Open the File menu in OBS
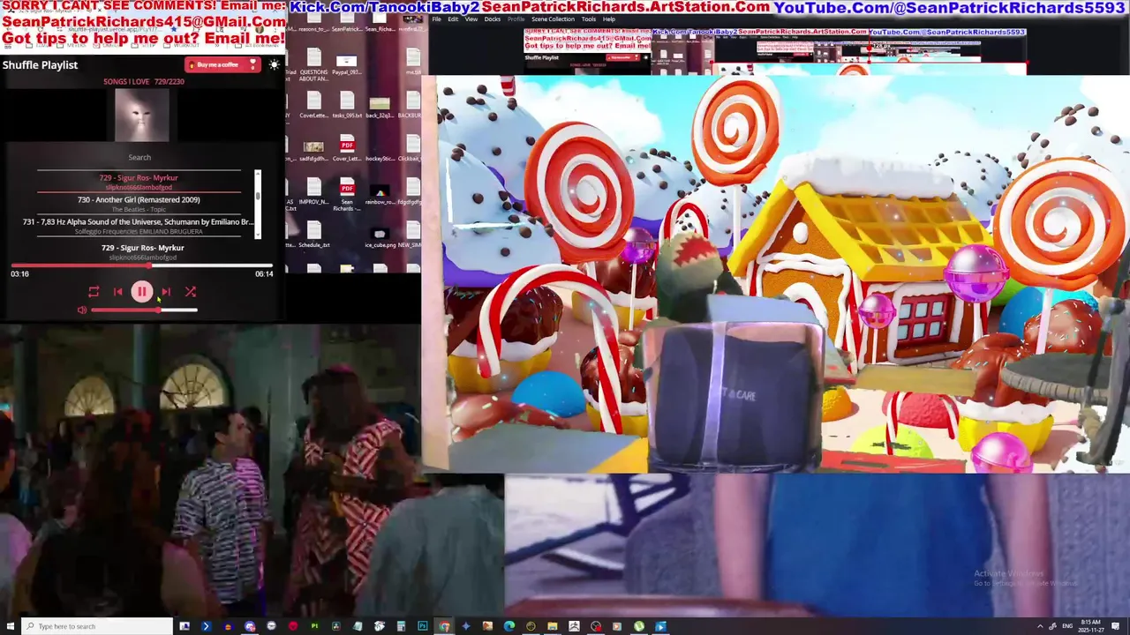Screen dimensions: 1130x635 436,19
